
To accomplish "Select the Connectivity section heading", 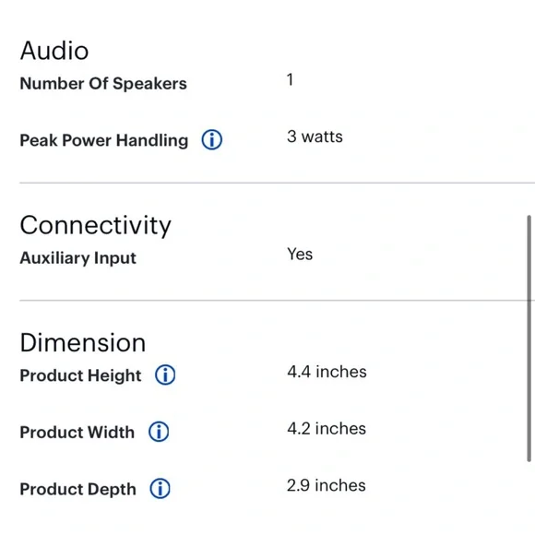I will pos(96,226).
